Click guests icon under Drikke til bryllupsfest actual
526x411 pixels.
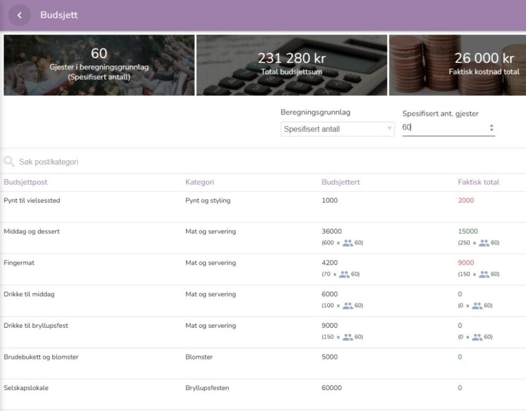click(x=477, y=337)
